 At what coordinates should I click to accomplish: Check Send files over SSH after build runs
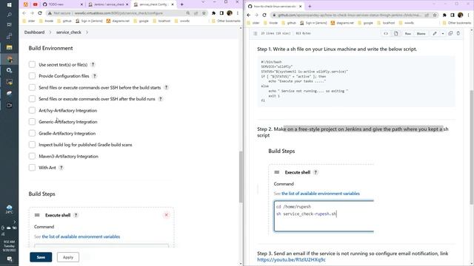(32, 99)
